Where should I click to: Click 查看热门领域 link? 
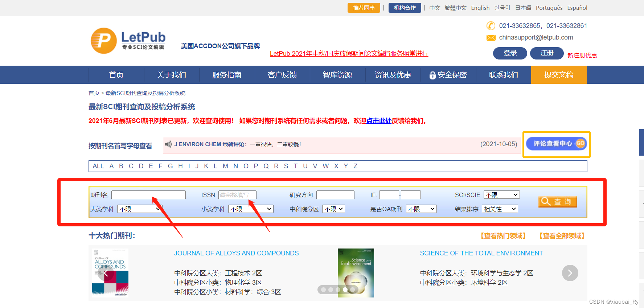503,236
